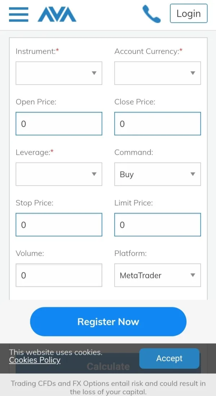Click into the Volume field
The image size is (216, 396).
pos(59,275)
